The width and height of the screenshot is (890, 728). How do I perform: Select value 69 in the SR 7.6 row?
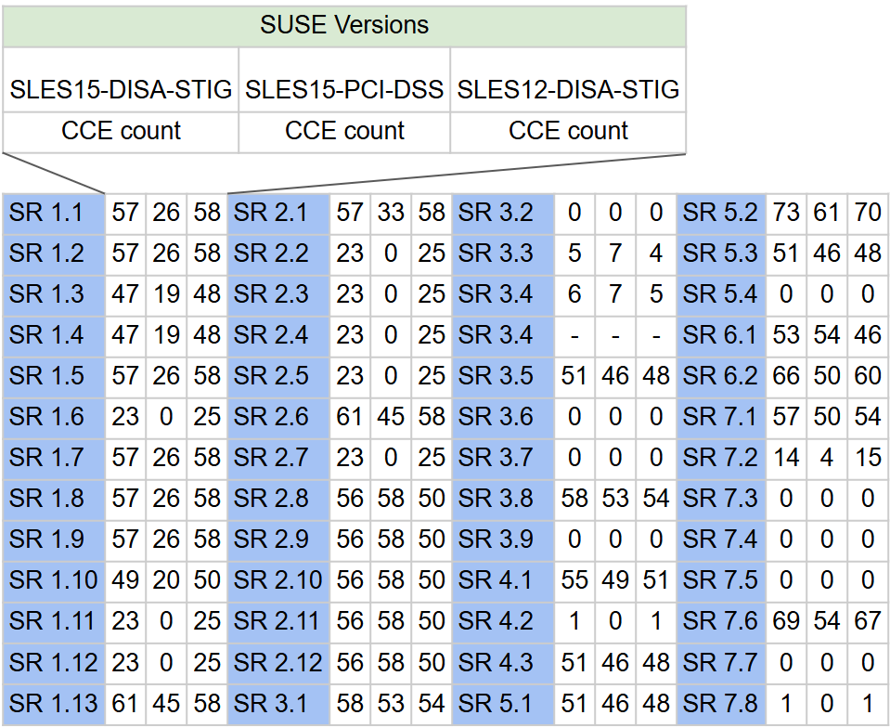pos(786,621)
